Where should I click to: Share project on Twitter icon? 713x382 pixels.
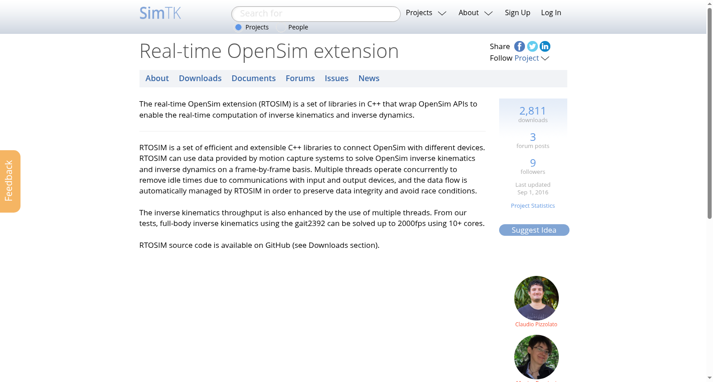coord(532,46)
